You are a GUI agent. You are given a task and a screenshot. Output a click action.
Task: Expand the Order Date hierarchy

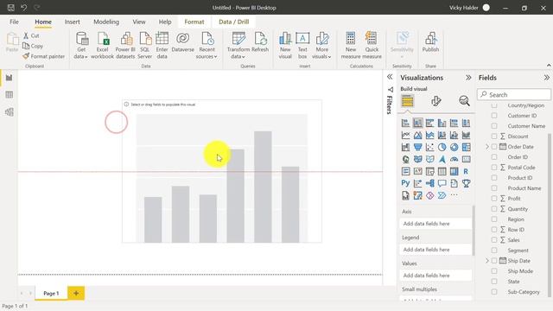click(487, 147)
